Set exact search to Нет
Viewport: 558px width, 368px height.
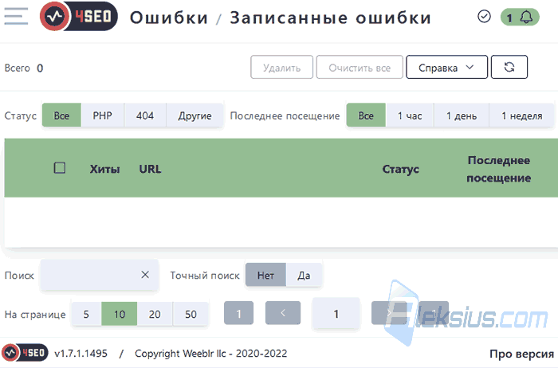265,275
